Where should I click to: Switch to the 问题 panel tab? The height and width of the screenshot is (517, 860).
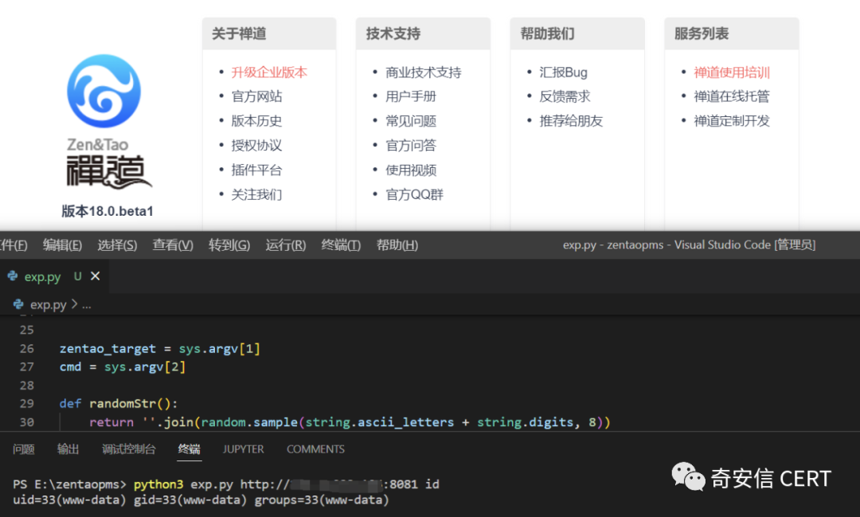[24, 449]
